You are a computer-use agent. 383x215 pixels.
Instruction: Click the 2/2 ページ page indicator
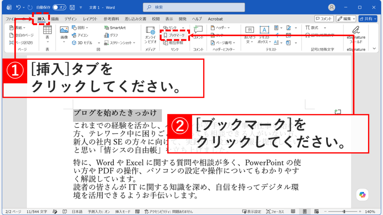tap(13, 212)
